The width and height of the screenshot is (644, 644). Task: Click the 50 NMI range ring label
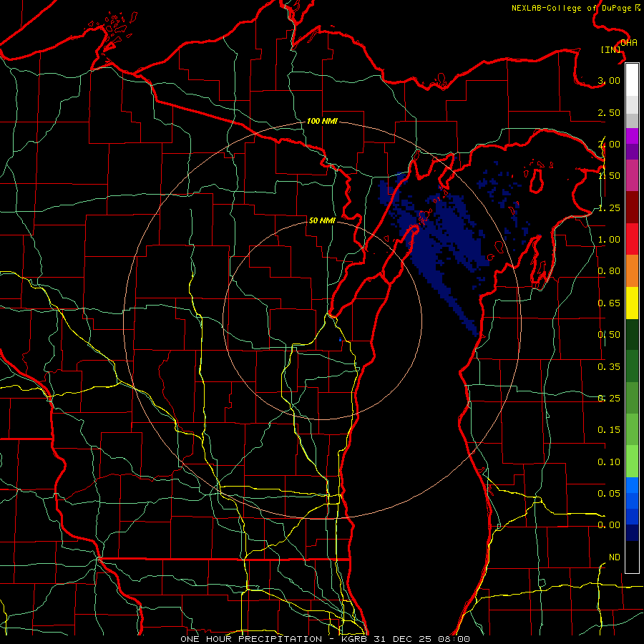pos(323,220)
